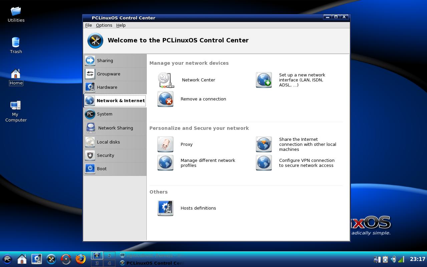
Task: Open the Proxy configuration tool
Action: [175, 145]
